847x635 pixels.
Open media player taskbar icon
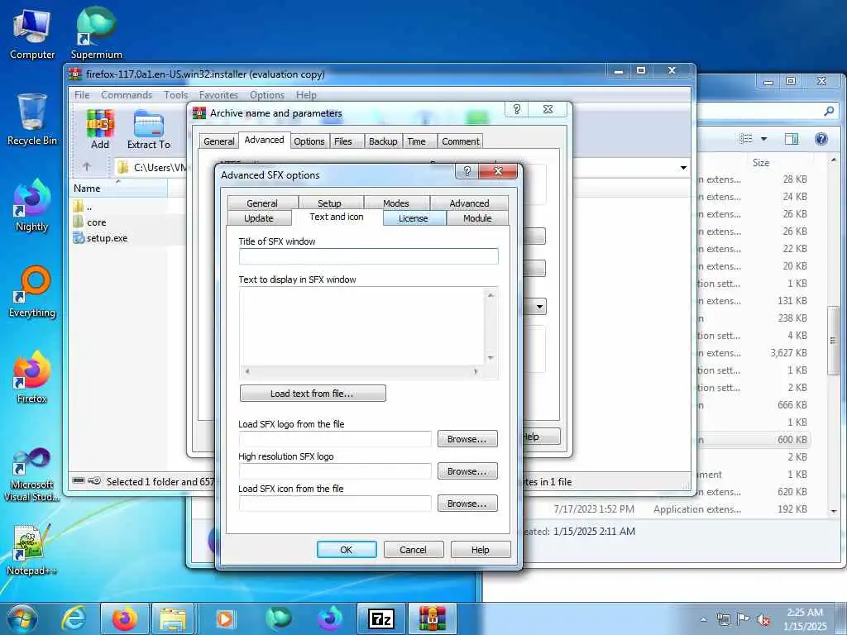[x=225, y=618]
